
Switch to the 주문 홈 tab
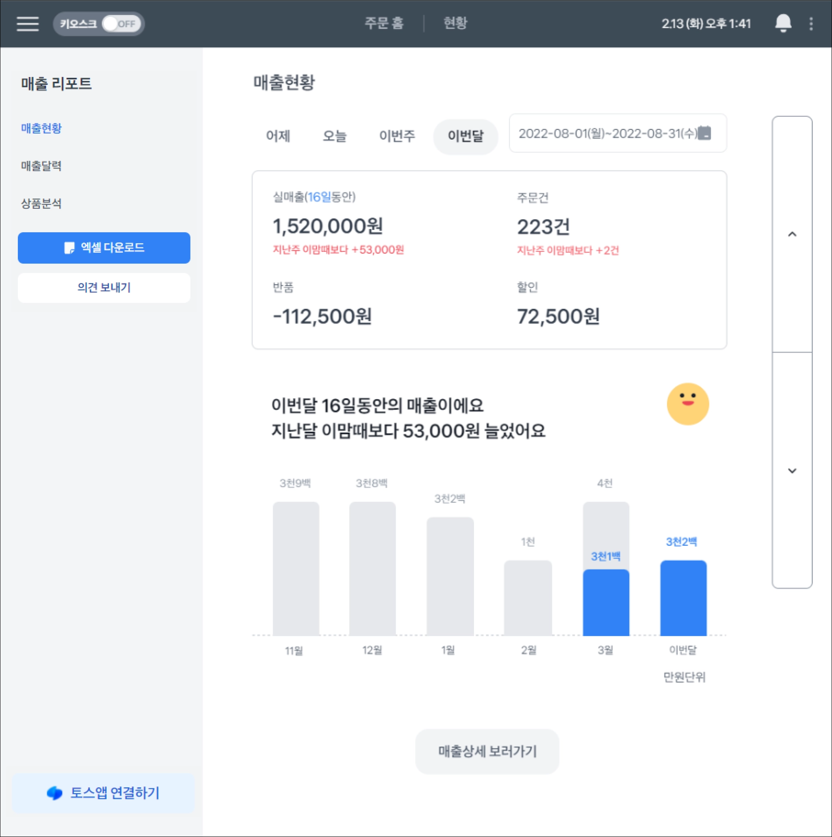pyautogui.click(x=384, y=24)
